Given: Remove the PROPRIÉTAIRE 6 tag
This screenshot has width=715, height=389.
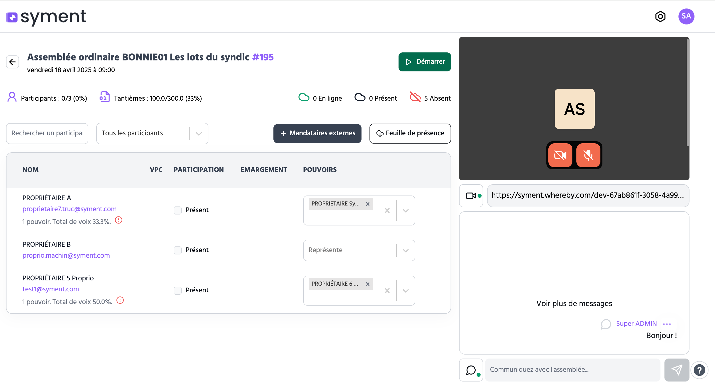Looking at the screenshot, I should click(368, 284).
